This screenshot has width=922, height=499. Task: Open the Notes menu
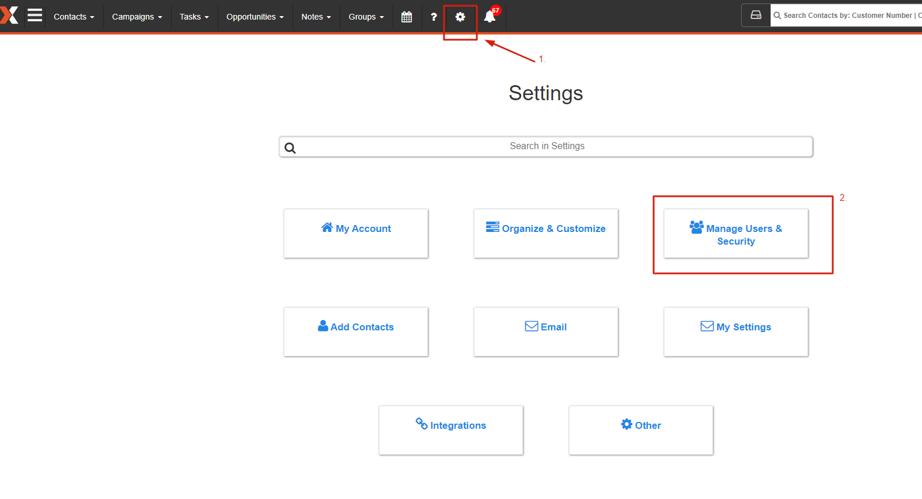pos(316,17)
